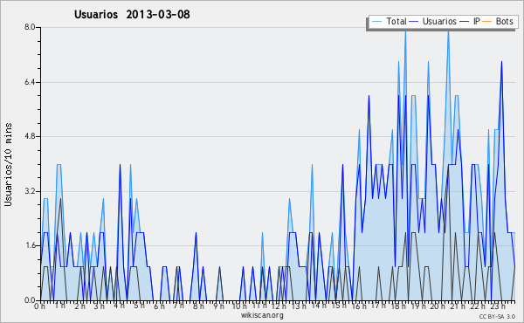Click the x-axis label '23 h'
This screenshot has width=524, height=323.
498,306
